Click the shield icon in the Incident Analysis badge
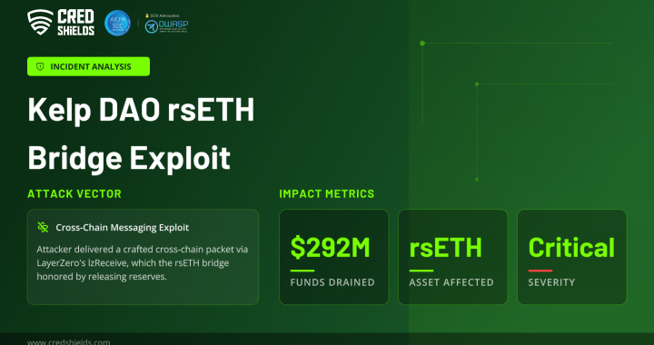Viewport: 654px width, 345px height. point(40,66)
